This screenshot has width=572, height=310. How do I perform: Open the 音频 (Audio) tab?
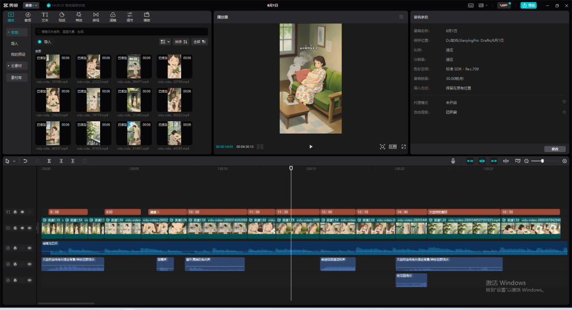click(28, 16)
